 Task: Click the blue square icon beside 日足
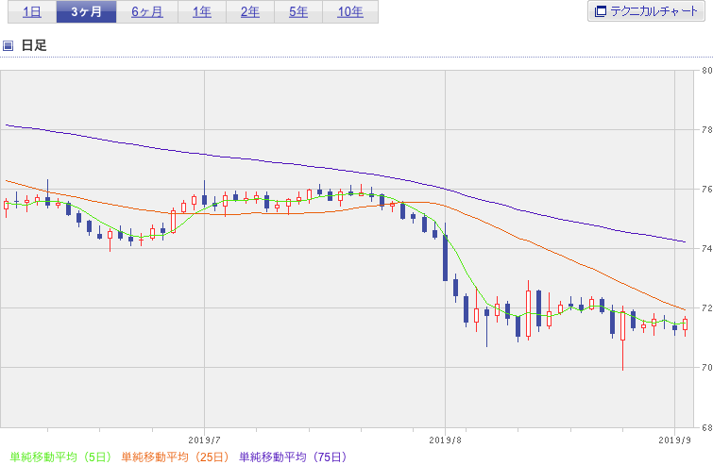click(x=8, y=45)
